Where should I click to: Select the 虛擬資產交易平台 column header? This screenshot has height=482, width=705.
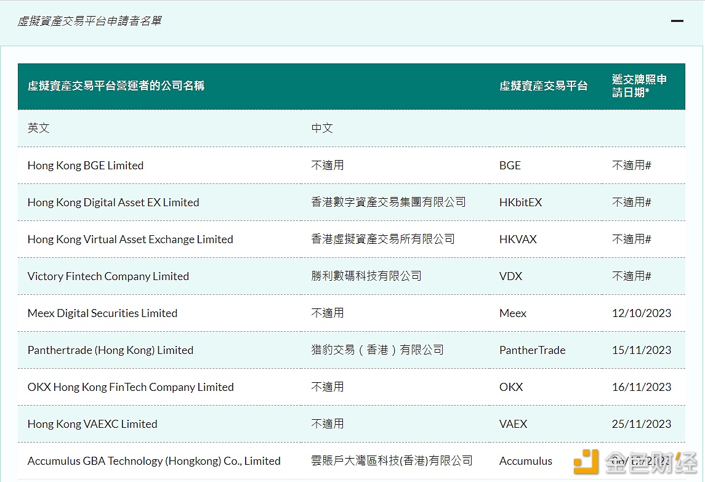pos(544,86)
